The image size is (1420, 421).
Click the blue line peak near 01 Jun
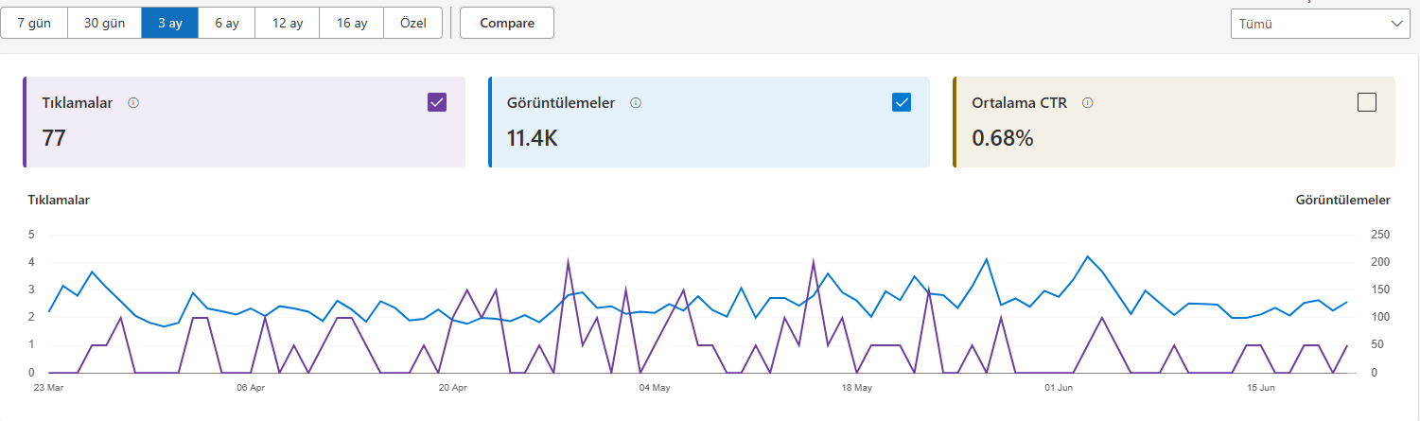1088,256
